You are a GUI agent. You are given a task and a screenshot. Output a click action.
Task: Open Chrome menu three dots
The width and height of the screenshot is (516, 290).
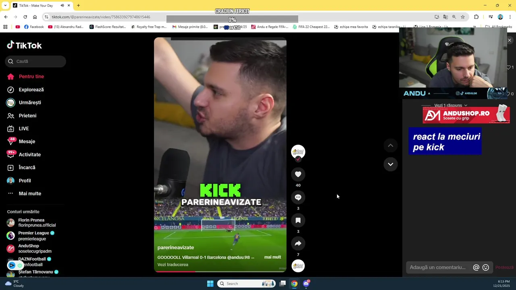click(x=510, y=17)
